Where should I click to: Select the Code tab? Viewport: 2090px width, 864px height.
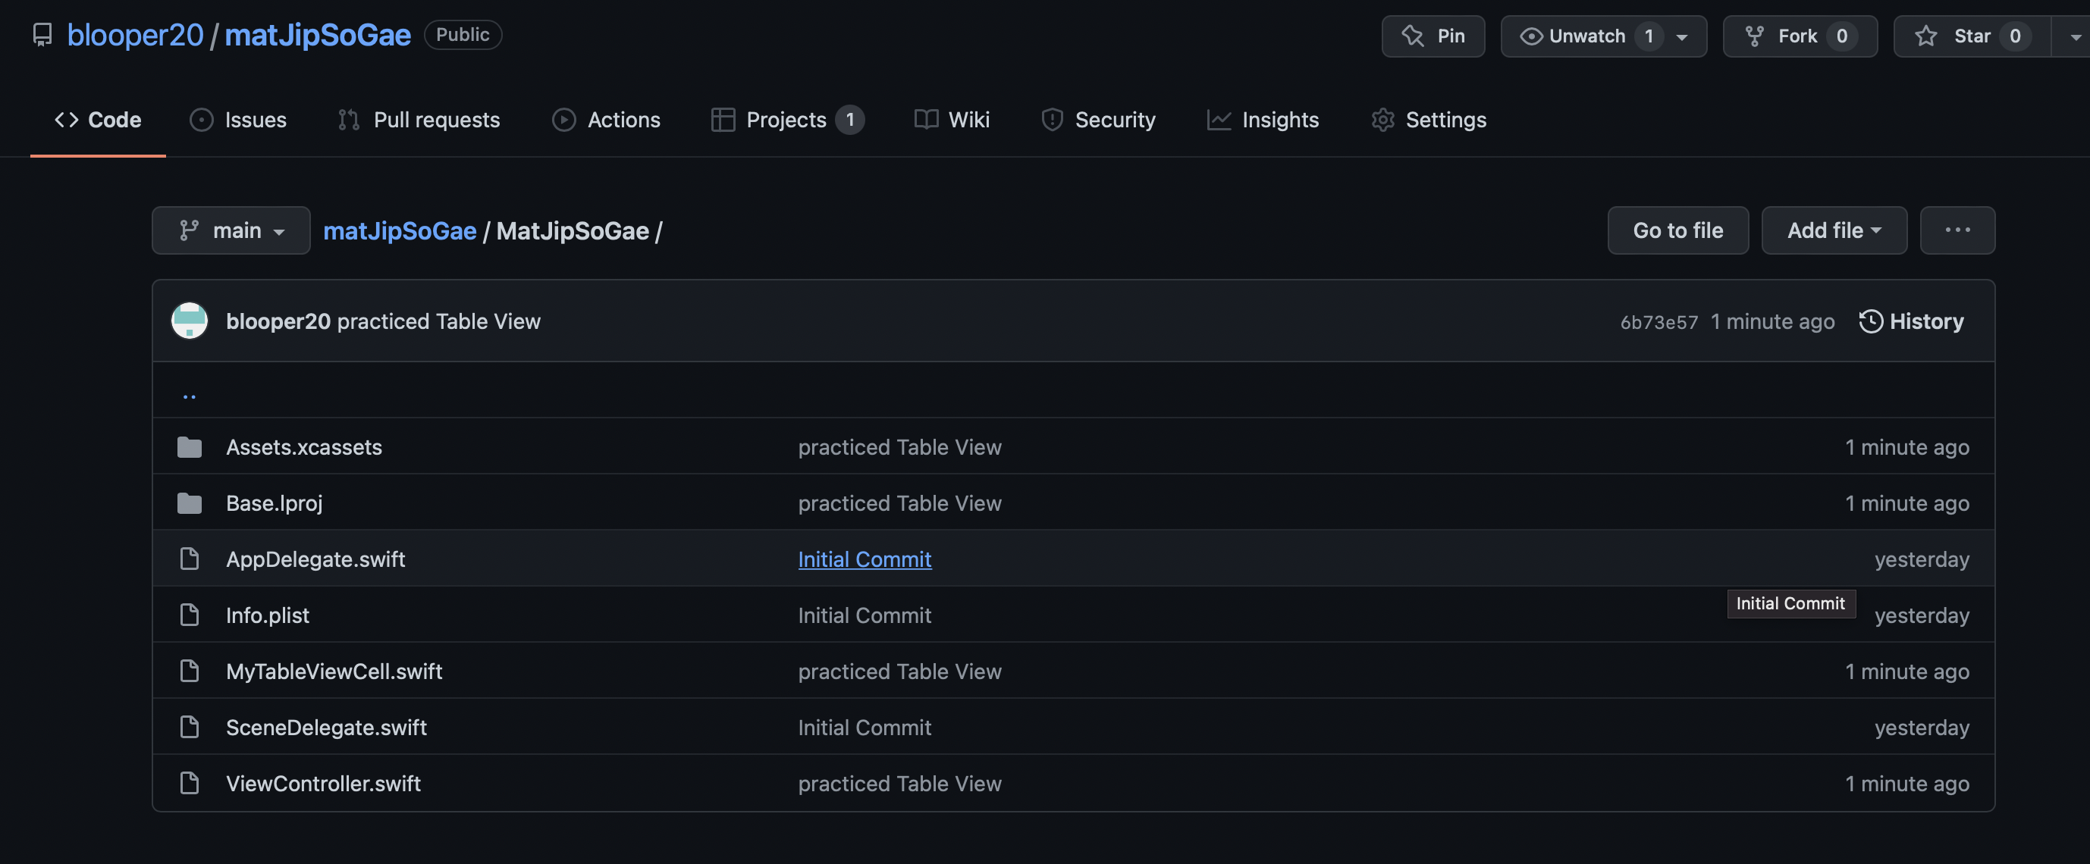tap(98, 120)
